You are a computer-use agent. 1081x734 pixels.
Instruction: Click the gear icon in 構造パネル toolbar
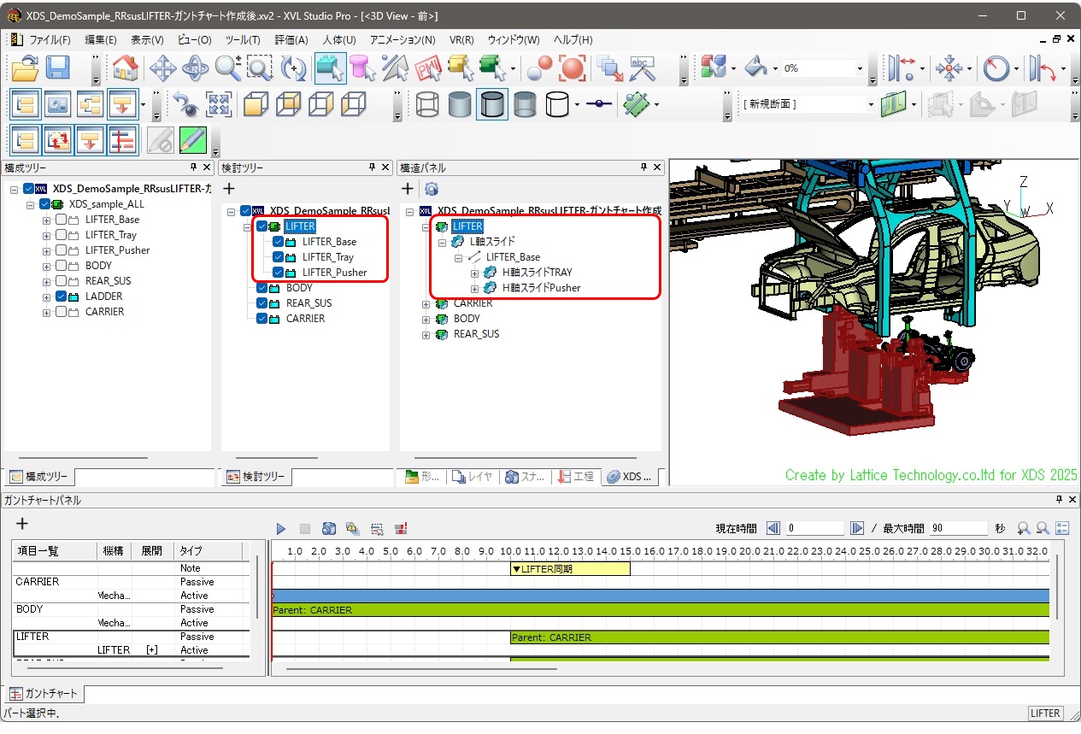(x=432, y=188)
